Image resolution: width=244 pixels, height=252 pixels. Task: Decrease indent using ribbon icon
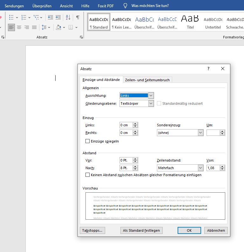click(50, 17)
